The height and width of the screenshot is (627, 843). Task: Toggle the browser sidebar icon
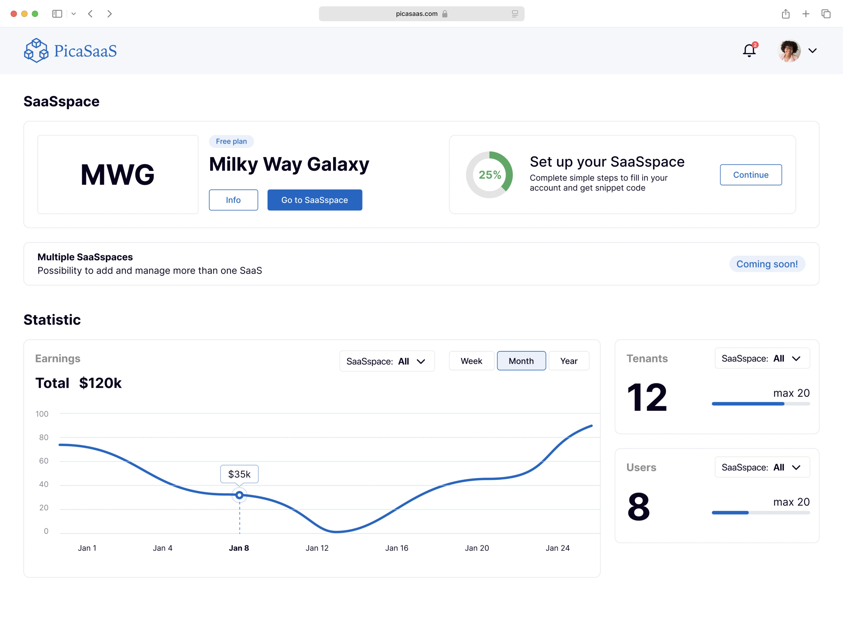pos(57,14)
